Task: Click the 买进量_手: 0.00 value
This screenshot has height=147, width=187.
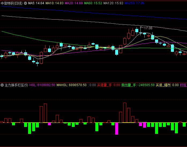Action: tap(109, 85)
